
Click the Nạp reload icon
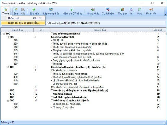click(140, 11)
